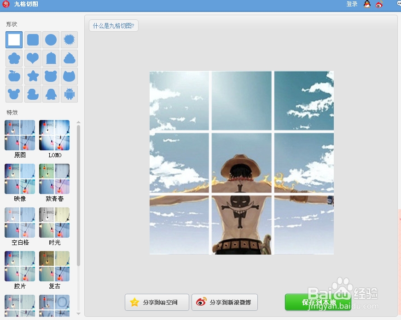This screenshot has height=320, width=401.
Task: Click green 保存到本地 save button
Action: pos(318,303)
